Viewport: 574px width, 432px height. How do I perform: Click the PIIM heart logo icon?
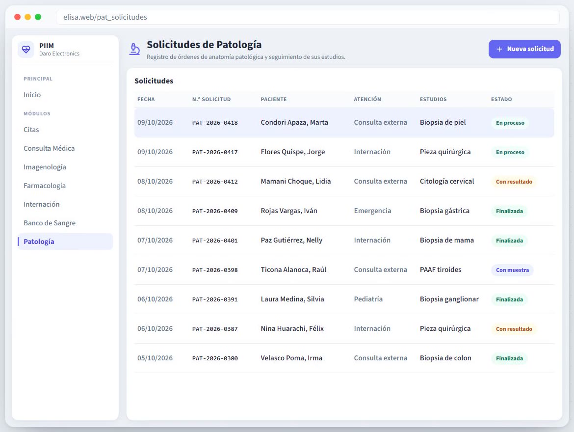pos(26,49)
